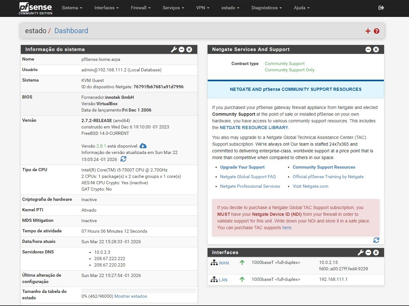Screen dimensions: 409x306
Task: Collapse the Interfaces panel
Action: coord(368,252)
